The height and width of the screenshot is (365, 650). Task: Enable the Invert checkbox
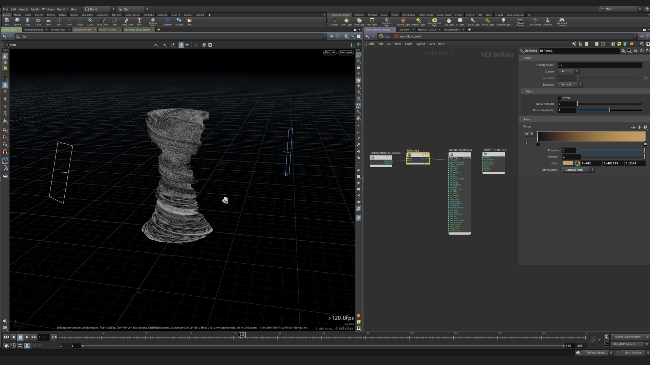(x=560, y=98)
